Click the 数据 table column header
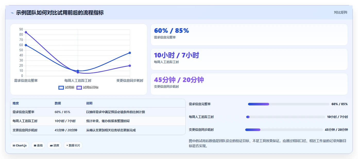 point(58,103)
